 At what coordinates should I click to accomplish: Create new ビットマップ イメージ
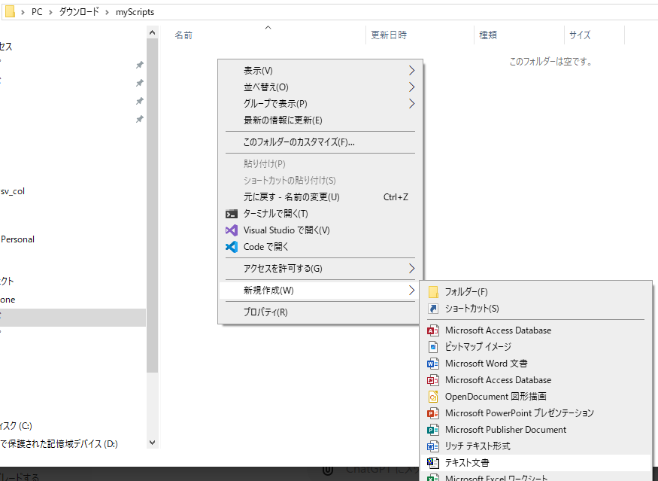(x=536, y=346)
